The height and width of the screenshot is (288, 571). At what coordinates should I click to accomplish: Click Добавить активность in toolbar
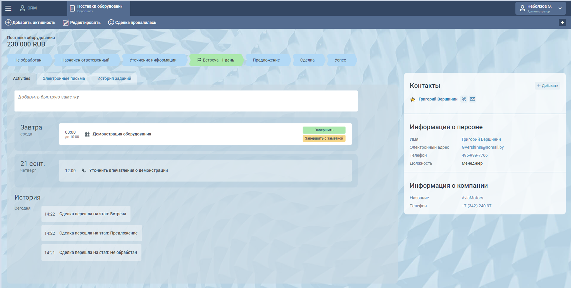point(30,22)
